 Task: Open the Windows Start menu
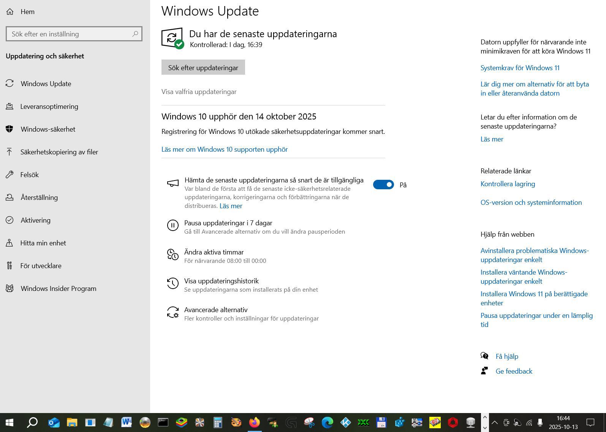pos(10,423)
